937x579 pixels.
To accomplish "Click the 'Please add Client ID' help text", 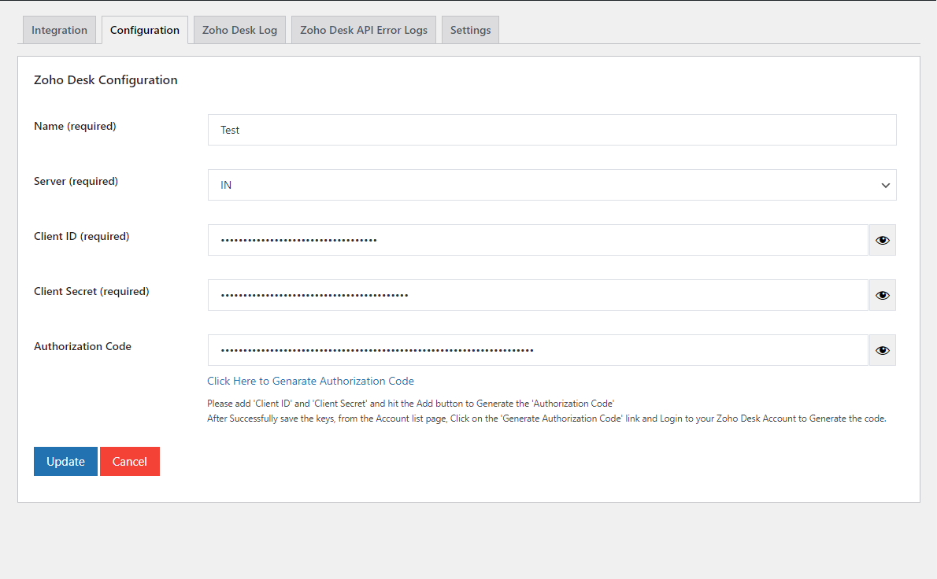I will 410,404.
